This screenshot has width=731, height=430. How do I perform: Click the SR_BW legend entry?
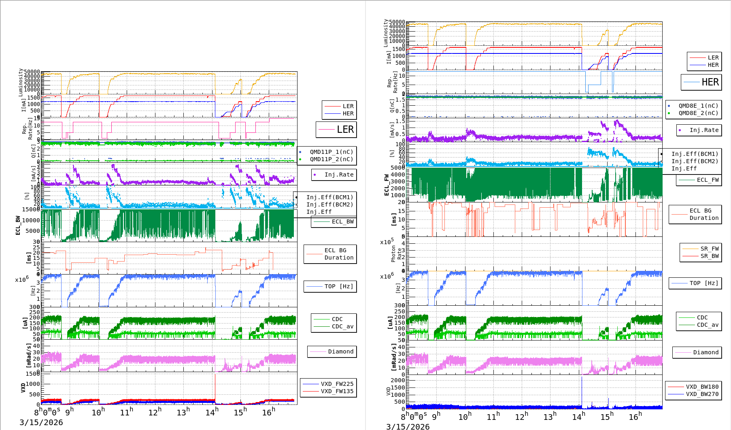[x=701, y=256]
